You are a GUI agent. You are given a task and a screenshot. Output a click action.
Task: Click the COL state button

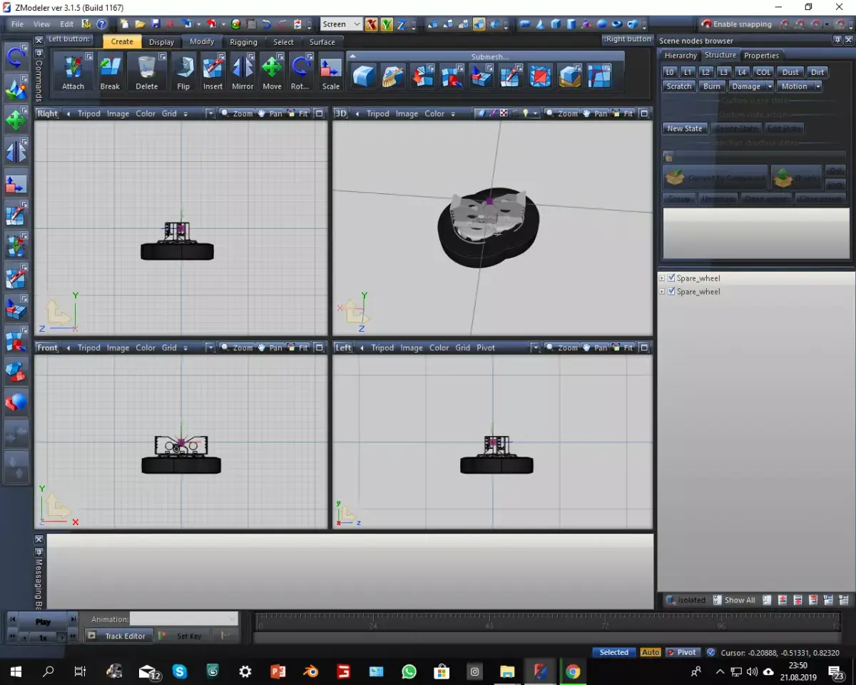click(763, 72)
